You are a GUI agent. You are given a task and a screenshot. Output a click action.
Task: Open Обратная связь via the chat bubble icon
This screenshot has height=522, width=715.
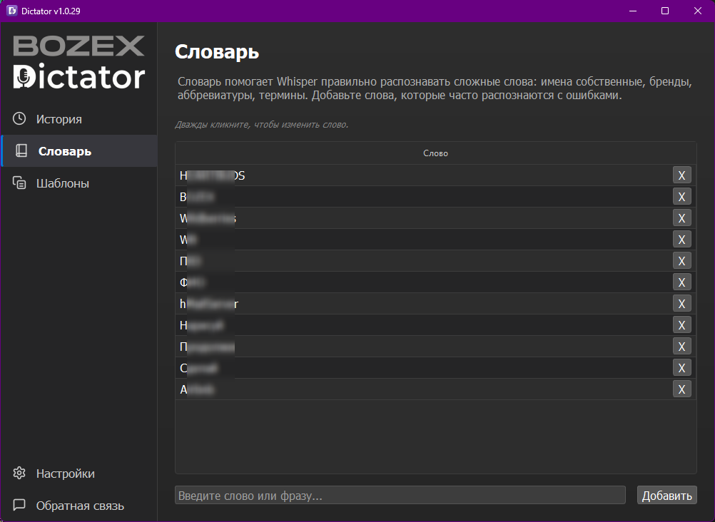point(19,505)
